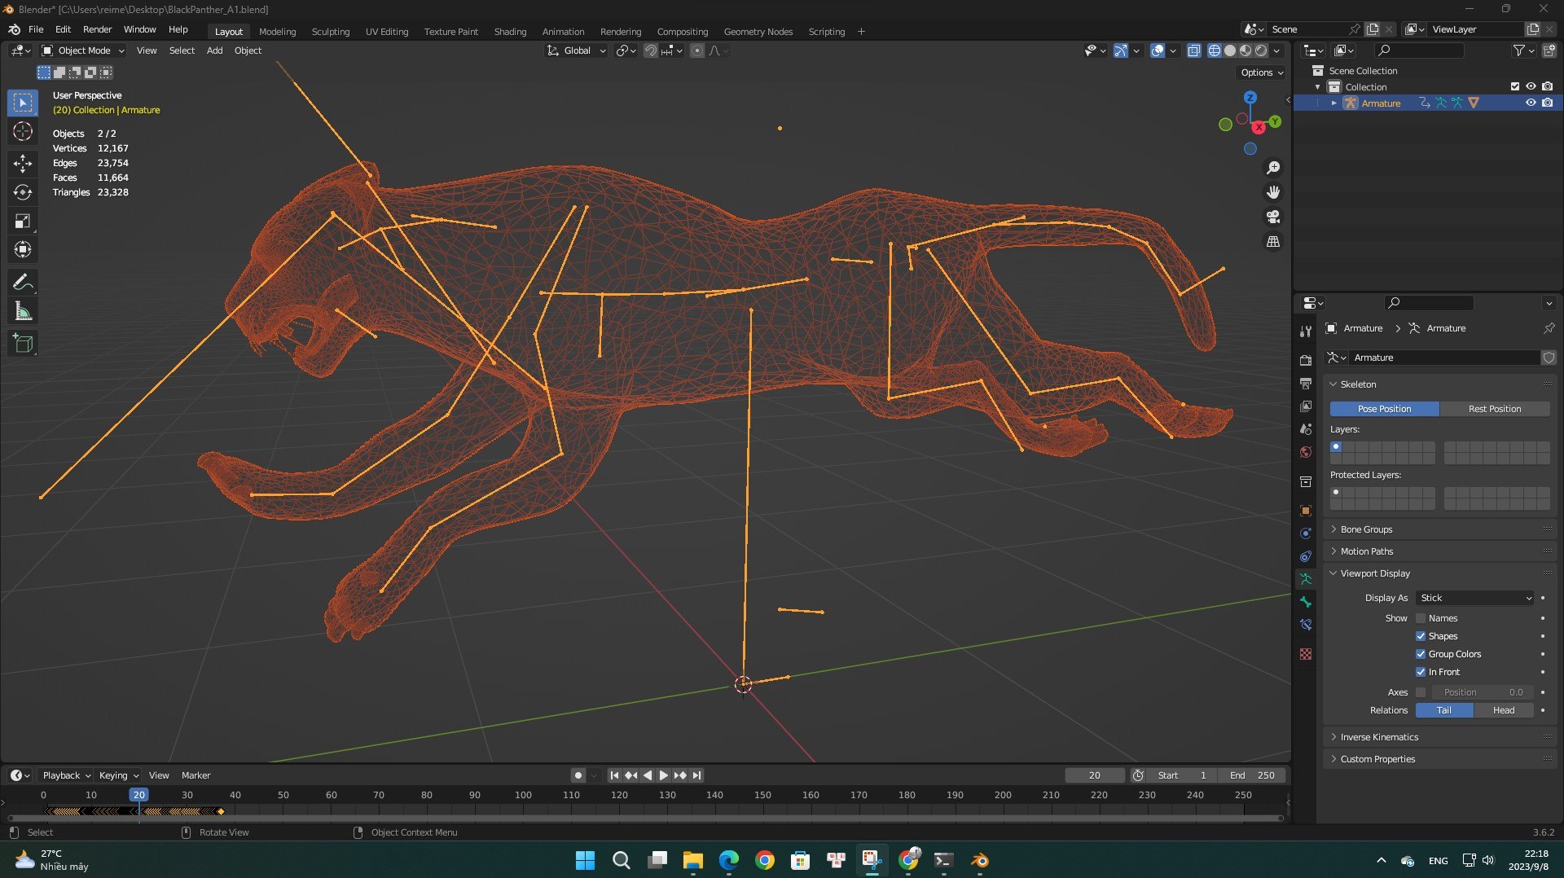This screenshot has height=878, width=1564.
Task: Hide Armature in viewport via eye icon
Action: point(1531,103)
